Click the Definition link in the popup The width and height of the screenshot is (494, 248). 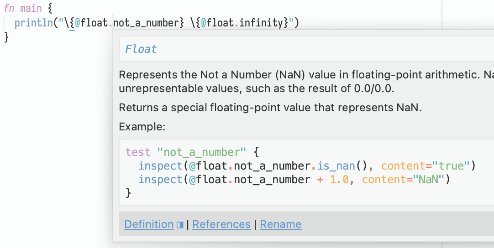point(149,224)
